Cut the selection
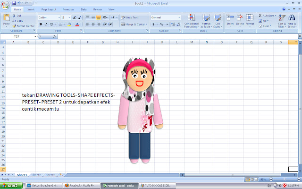The image size is (302, 189). coord(17,16)
